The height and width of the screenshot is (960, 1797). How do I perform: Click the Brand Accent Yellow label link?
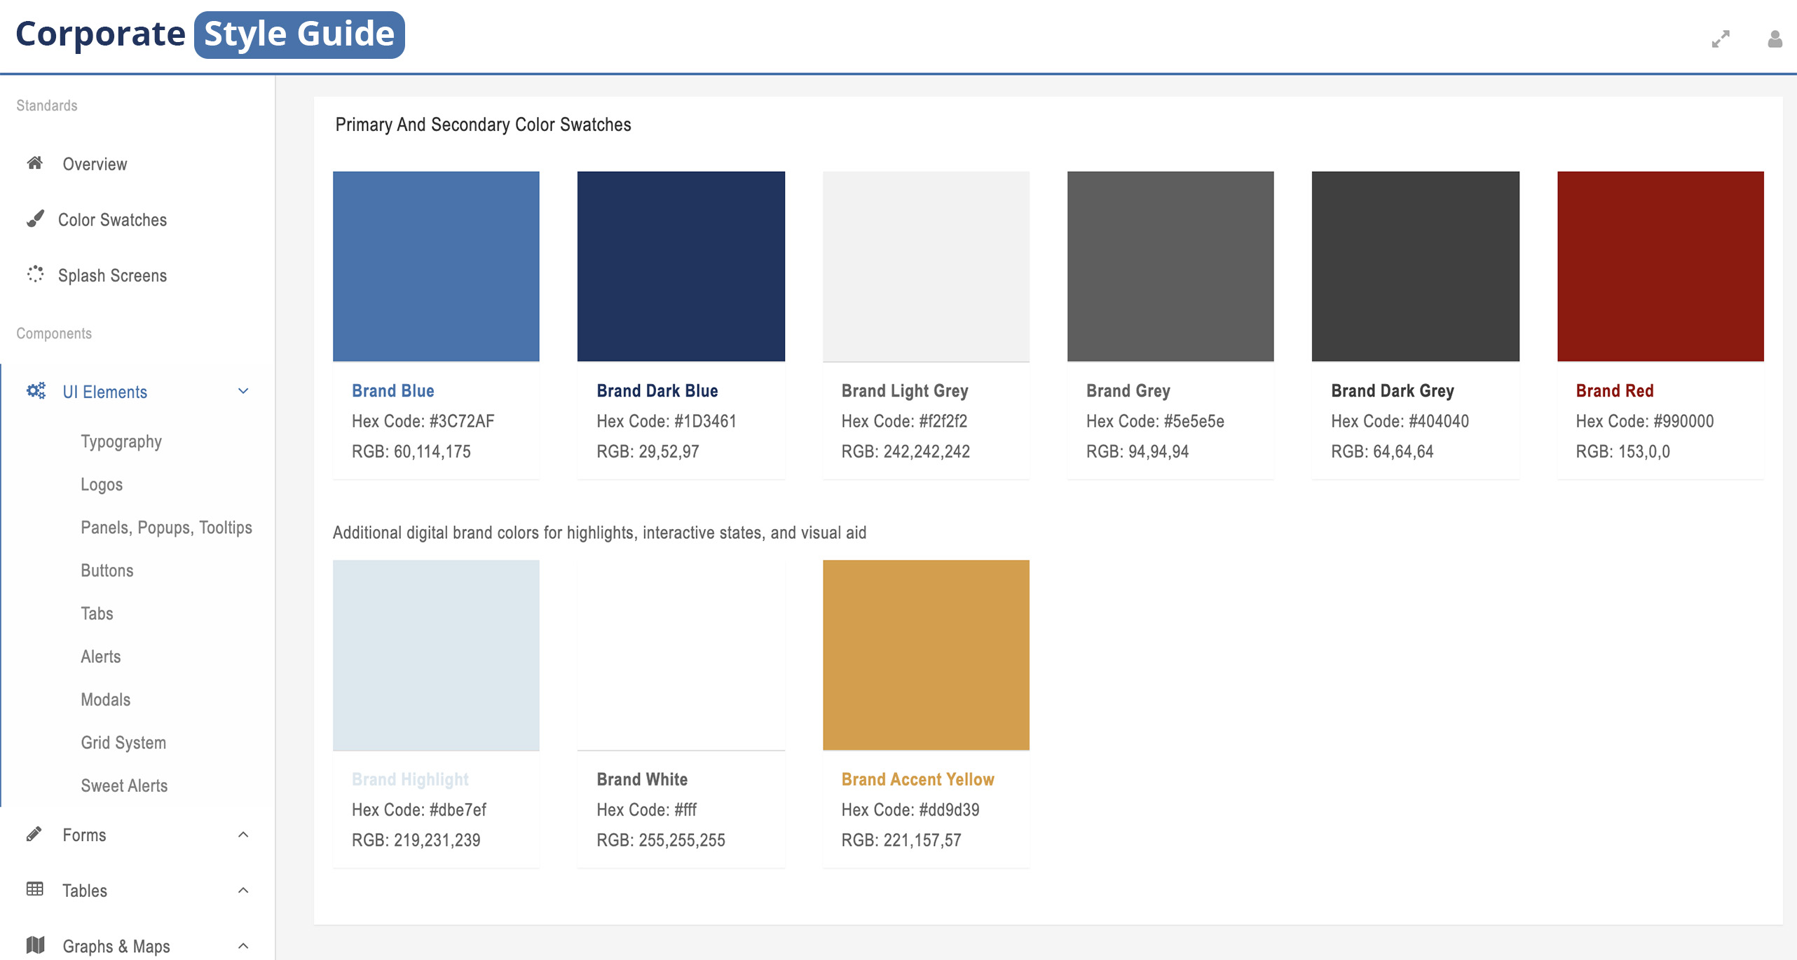click(918, 779)
